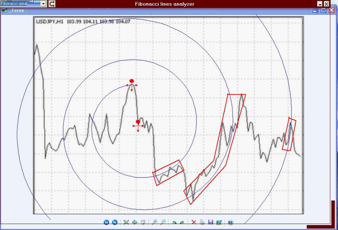The height and width of the screenshot is (230, 338).
Task: Minimize the Fibonacci lines analyzer window
Action: 320,4
